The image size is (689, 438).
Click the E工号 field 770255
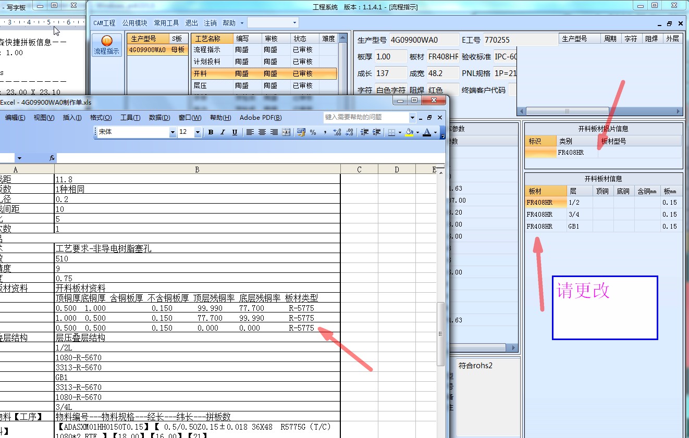pyautogui.click(x=520, y=40)
